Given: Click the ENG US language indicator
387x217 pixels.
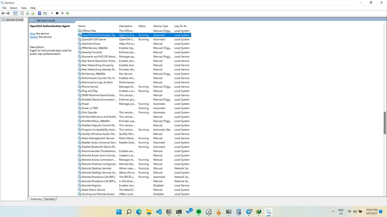Looking at the screenshot, I should (x=341, y=212).
